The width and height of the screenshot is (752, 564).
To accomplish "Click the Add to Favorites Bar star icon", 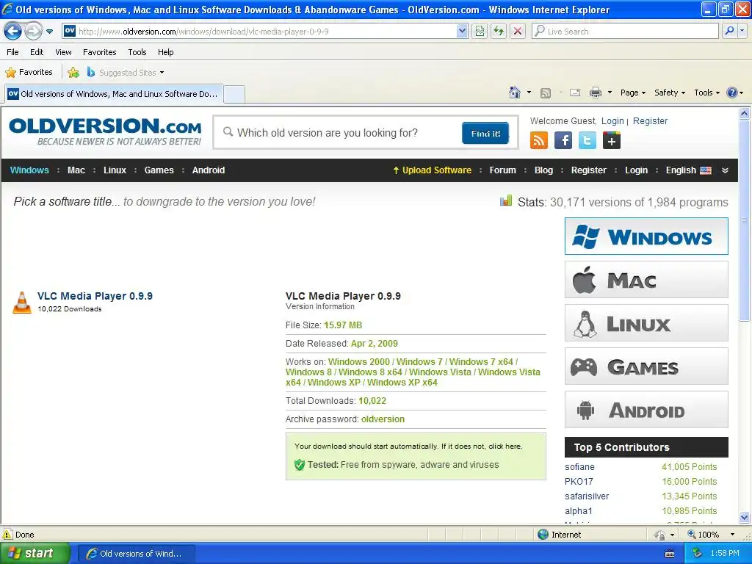I will point(73,73).
